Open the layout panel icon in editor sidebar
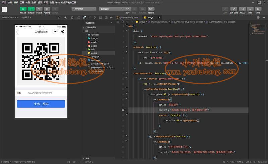Screen dimensions: 268x164 tap(106, 18)
